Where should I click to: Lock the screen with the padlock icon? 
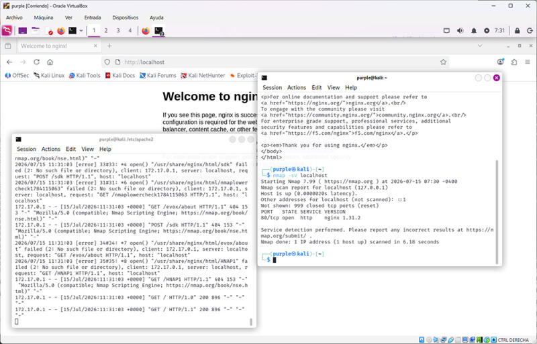point(517,30)
